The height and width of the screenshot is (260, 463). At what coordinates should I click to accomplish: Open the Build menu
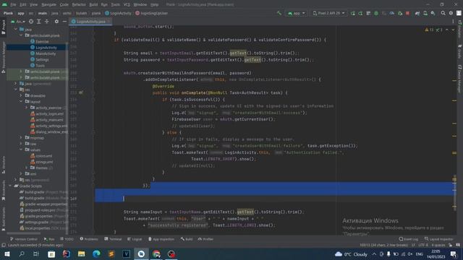(93, 5)
